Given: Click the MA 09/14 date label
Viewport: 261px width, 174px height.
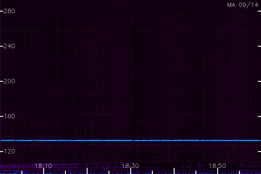Looking at the screenshot, I should 243,5.
